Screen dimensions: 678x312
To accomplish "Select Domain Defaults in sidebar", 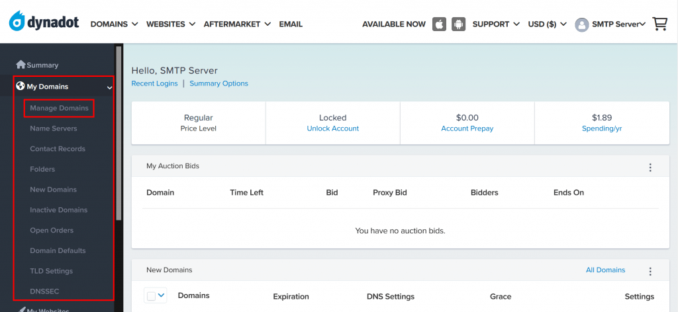I will coord(58,250).
